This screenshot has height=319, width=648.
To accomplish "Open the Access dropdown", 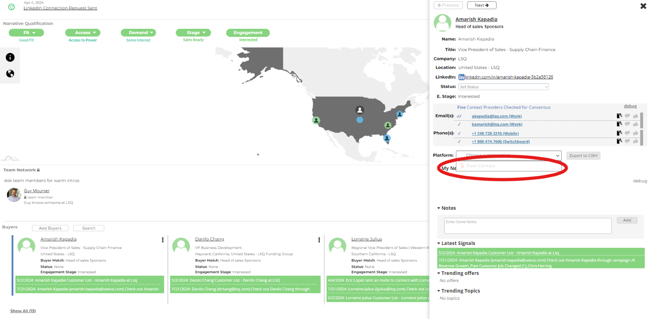I will tap(83, 33).
